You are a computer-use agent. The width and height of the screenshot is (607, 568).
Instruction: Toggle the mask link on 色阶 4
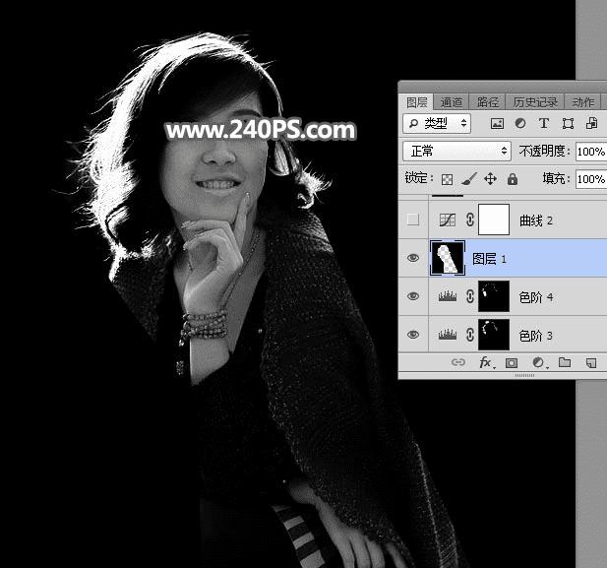coord(470,296)
